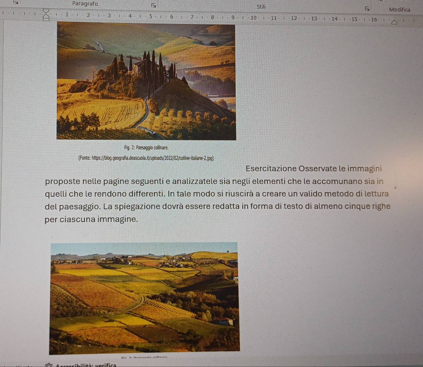Image resolution: width=423 pixels, height=367 pixels.
Task: Open the Paragrafo dialog launcher arrow
Action: pos(152,5)
